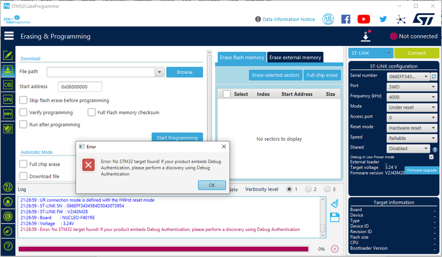Open the Facebook icon
The image size is (442, 257).
(346, 19)
